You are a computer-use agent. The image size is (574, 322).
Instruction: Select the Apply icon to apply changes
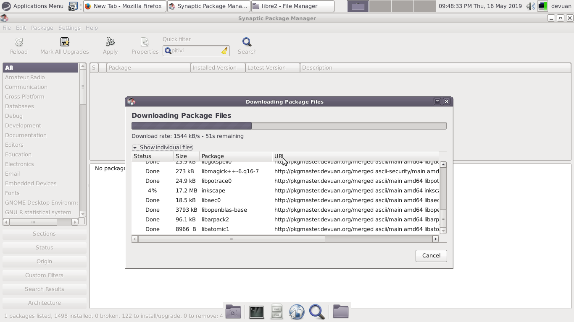click(x=110, y=42)
